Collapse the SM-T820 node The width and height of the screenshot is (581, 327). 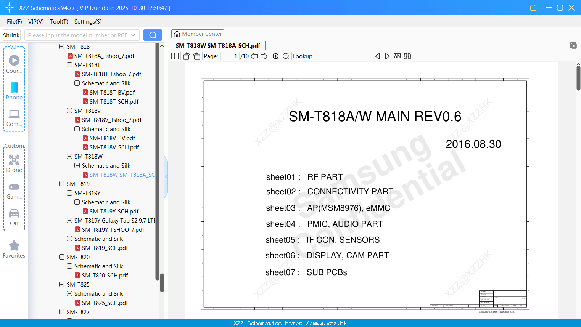click(62, 257)
